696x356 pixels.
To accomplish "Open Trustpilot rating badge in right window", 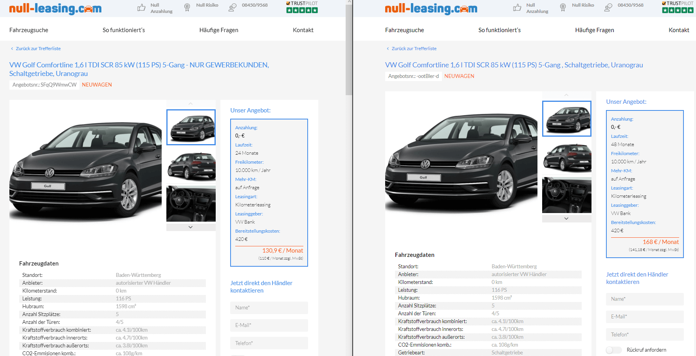I will pos(678,7).
